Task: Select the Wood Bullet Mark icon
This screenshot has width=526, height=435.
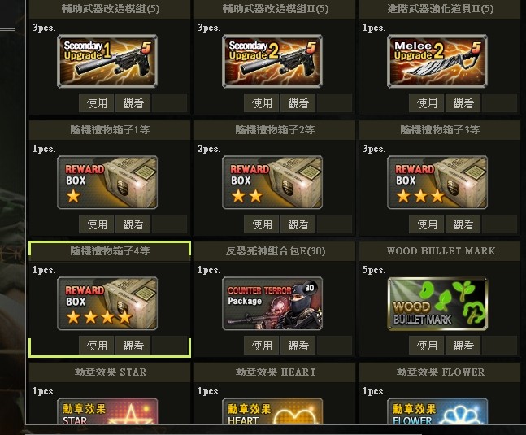Action: coord(437,303)
